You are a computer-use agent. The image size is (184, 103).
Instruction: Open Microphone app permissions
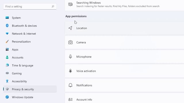[x=124, y=57]
